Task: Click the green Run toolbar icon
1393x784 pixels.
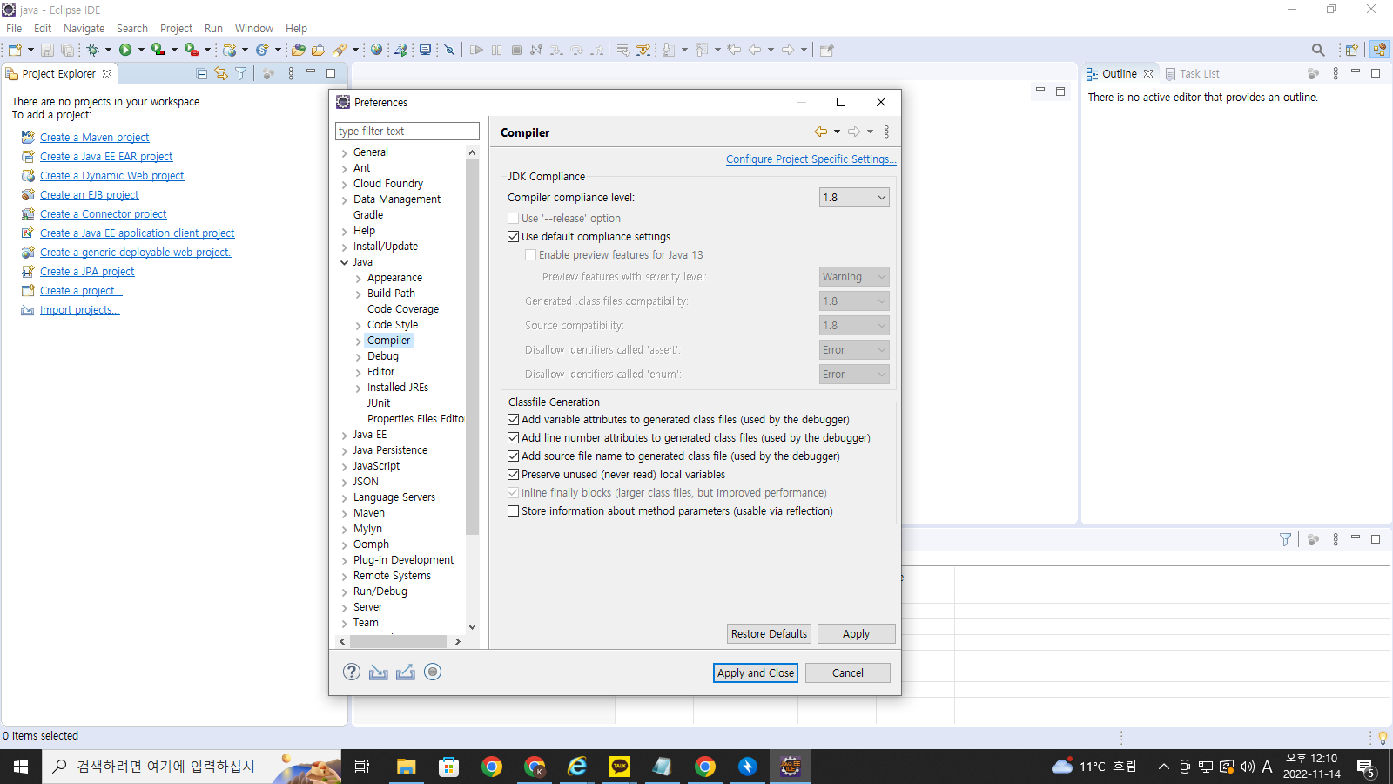Action: [125, 50]
